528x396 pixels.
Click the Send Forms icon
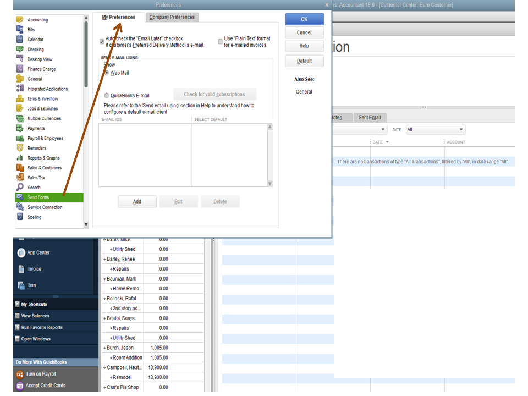coord(20,197)
